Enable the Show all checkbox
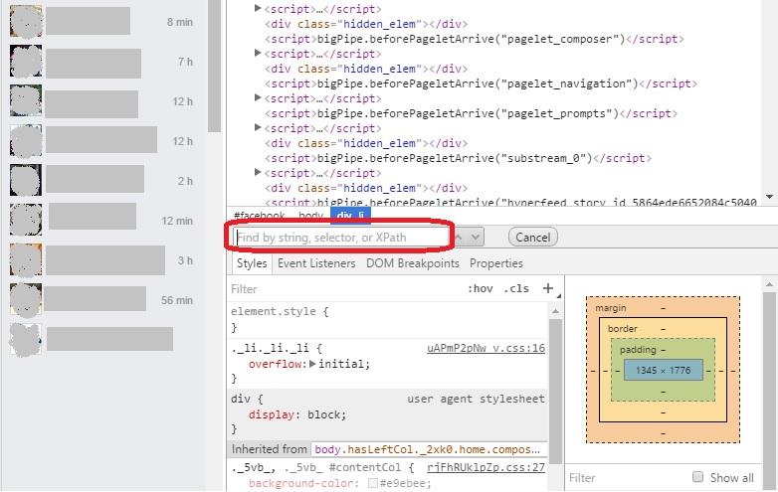The width and height of the screenshot is (778, 492). point(697,477)
